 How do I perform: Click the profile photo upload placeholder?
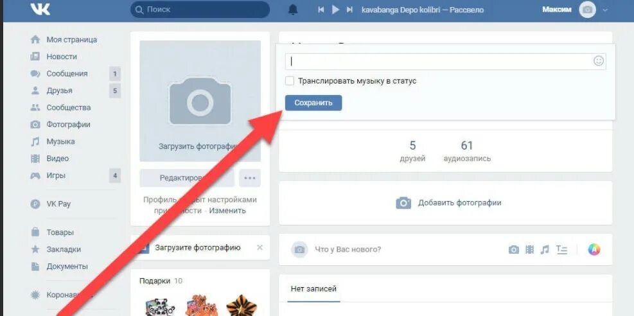point(200,101)
